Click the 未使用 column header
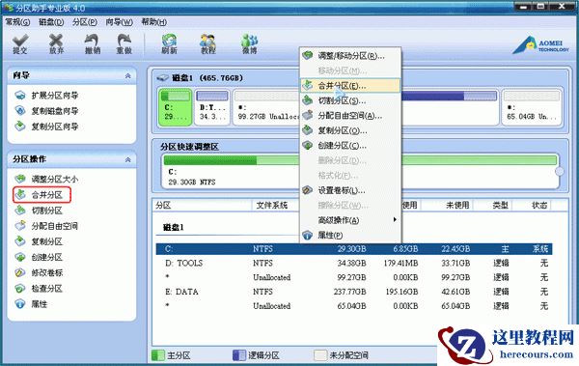This screenshot has width=579, height=366. coord(447,205)
